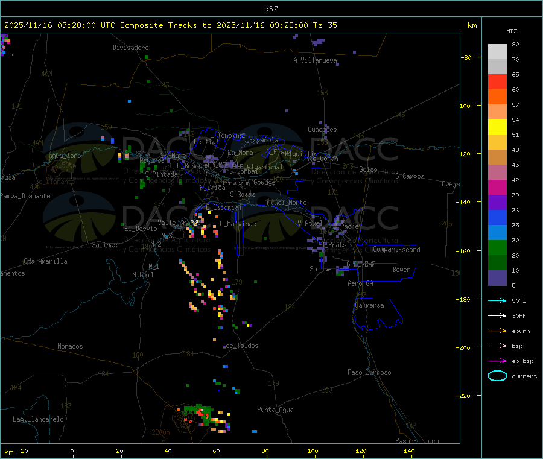Click the Paso_El_Loro map label
This screenshot has width=543, height=459.
pyautogui.click(x=417, y=441)
